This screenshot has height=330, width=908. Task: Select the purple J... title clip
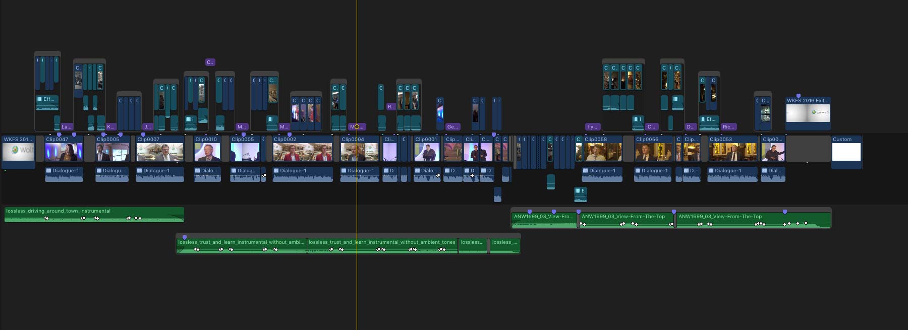(x=147, y=126)
